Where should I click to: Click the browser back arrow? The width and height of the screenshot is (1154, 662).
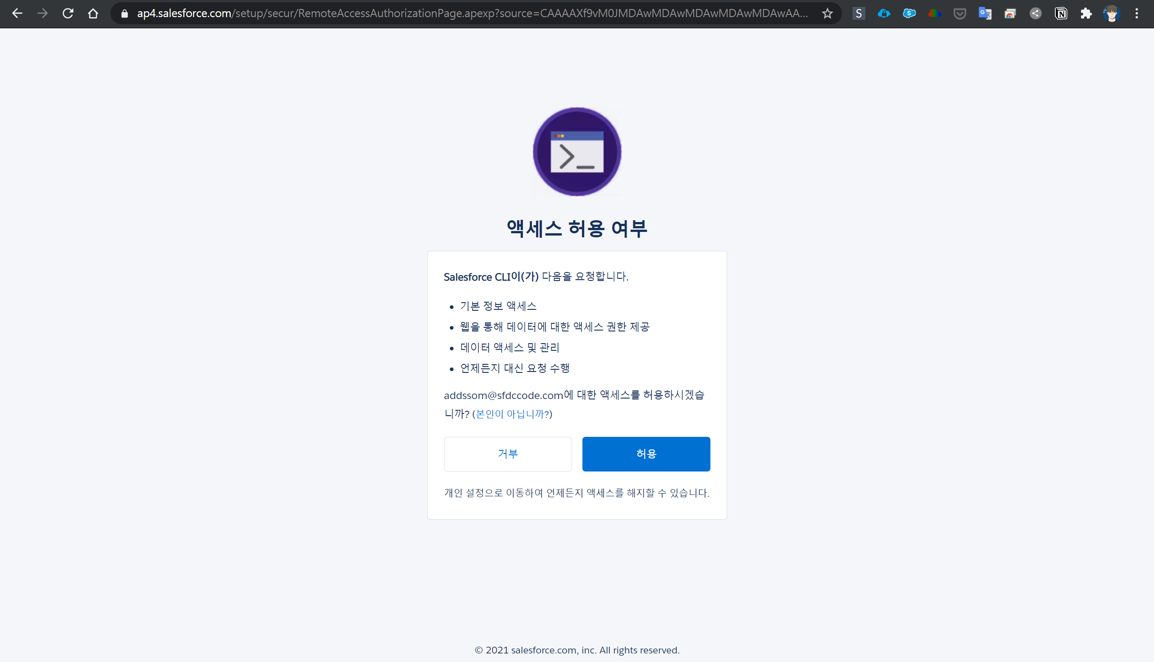tap(17, 14)
